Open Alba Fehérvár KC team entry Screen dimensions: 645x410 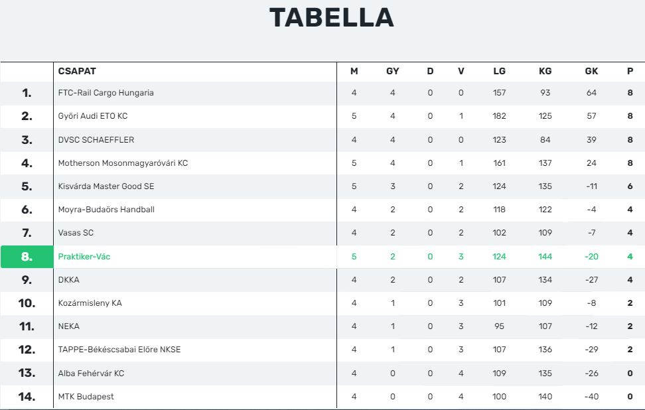point(91,374)
